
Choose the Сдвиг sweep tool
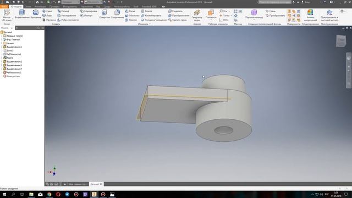(47, 11)
